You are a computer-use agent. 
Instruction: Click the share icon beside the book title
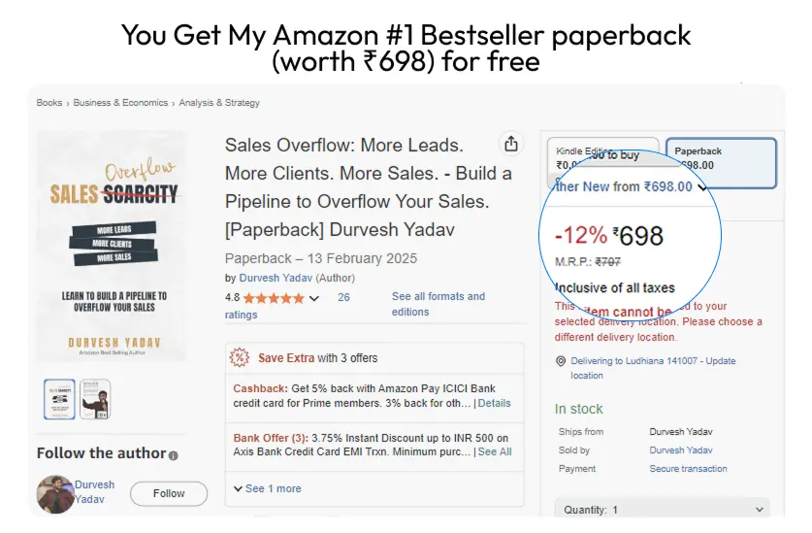(x=510, y=144)
